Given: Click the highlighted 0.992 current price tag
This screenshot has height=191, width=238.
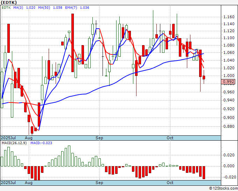Looking at the screenshot, I should [228, 82].
